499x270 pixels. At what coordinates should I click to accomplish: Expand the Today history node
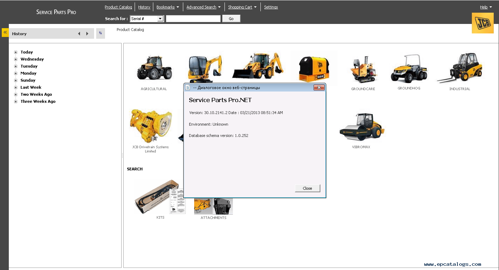(x=16, y=52)
